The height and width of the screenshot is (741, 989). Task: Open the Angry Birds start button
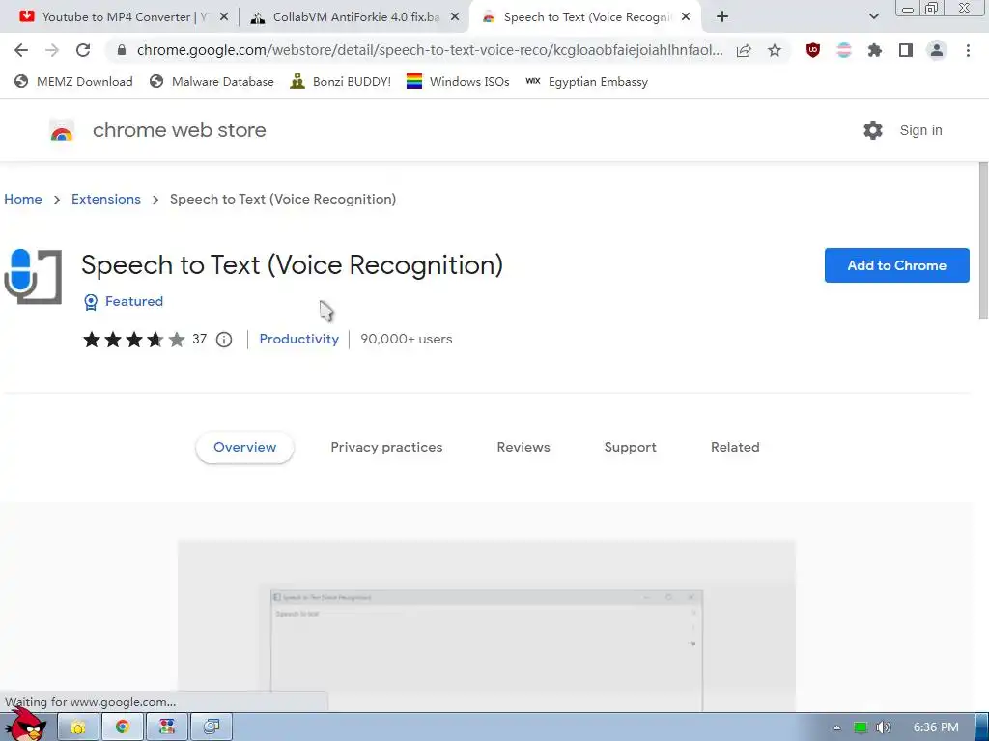pos(25,725)
